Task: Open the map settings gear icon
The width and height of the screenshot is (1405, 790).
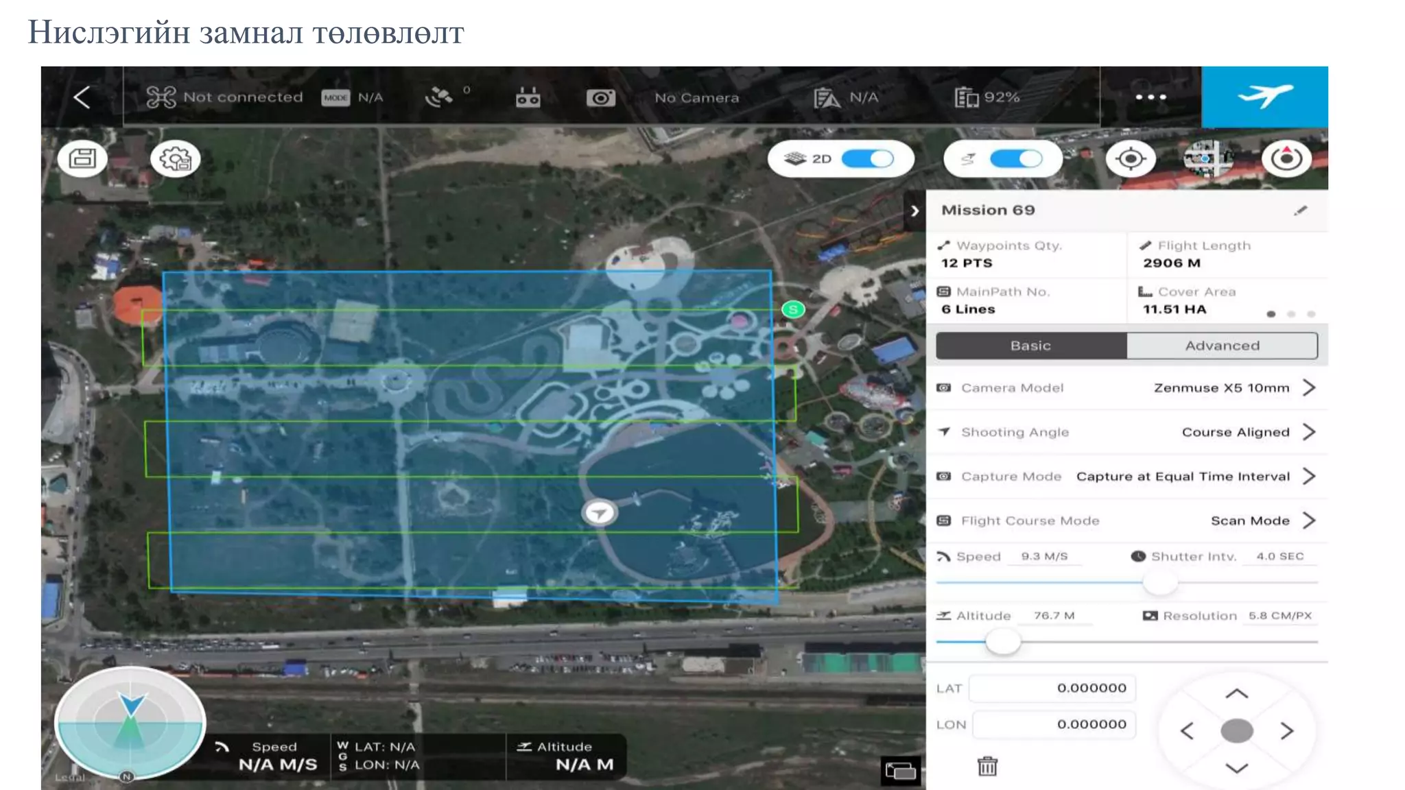Action: click(175, 159)
